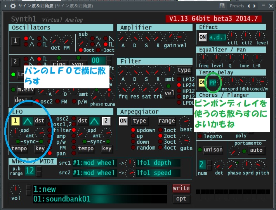Viewport: 276px width, 210px height.
Task: Select arpeggiator 2oct range
Action: [160, 136]
